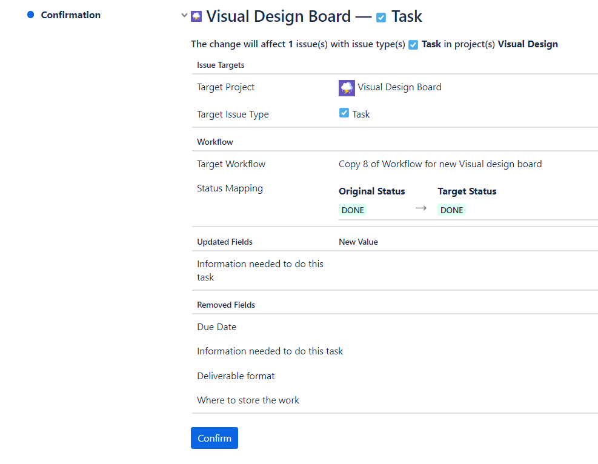
Task: Click the Task type icon in heading
Action: 381,18
